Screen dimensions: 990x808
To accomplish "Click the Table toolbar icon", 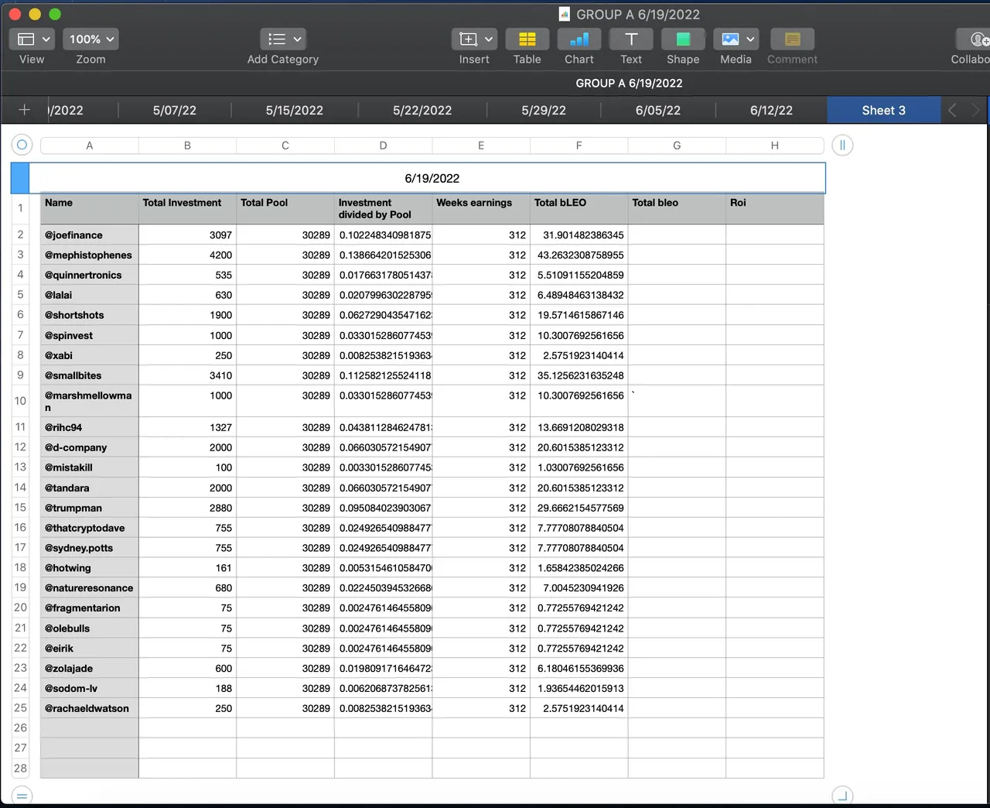I will 527,39.
